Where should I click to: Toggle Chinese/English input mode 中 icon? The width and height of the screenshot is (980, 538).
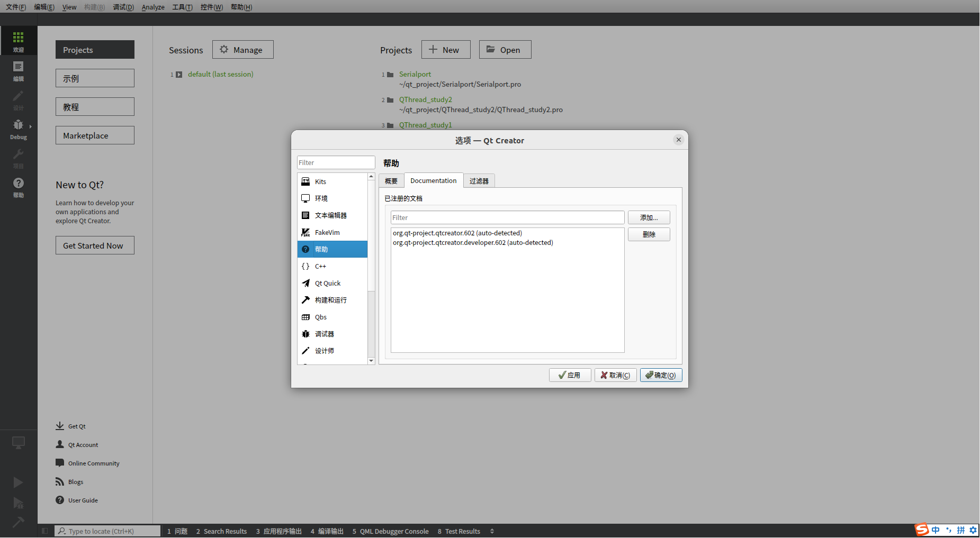click(936, 530)
